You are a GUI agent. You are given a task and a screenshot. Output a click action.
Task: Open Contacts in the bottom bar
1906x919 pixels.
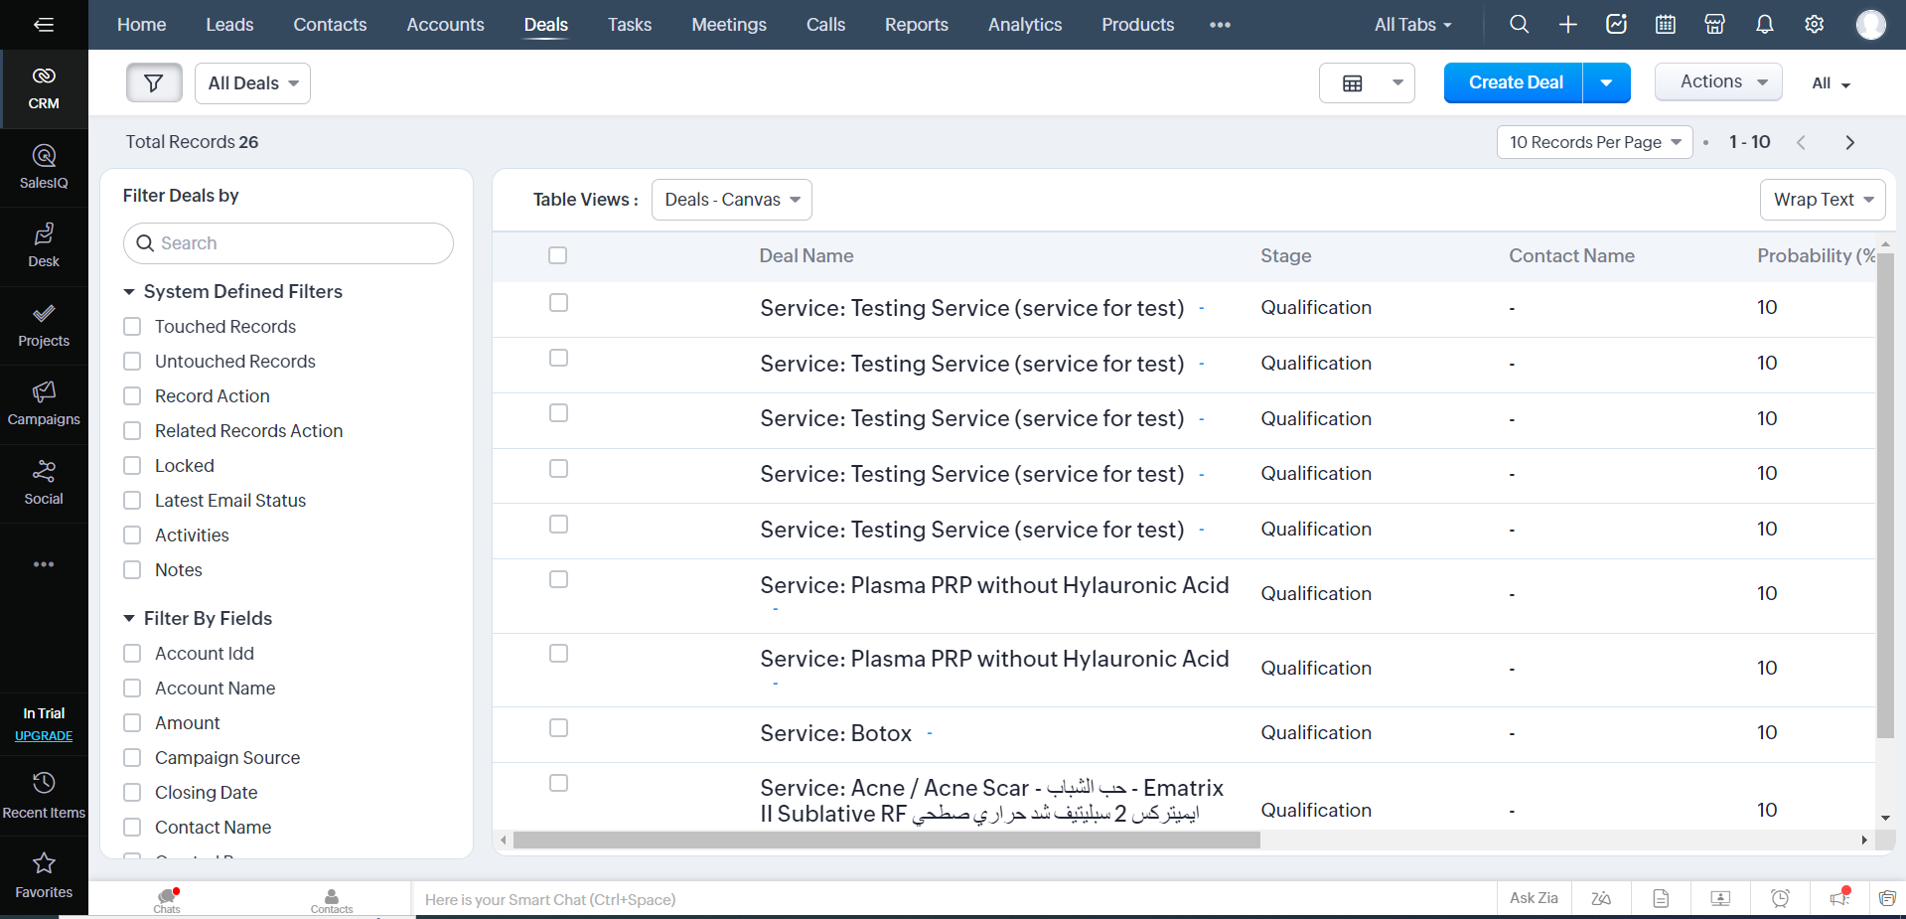[332, 900]
